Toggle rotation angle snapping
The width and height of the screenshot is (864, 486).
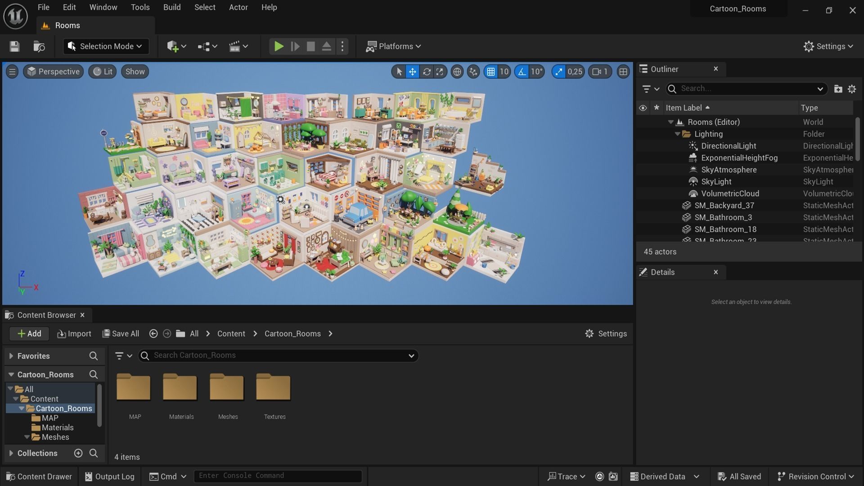point(522,72)
